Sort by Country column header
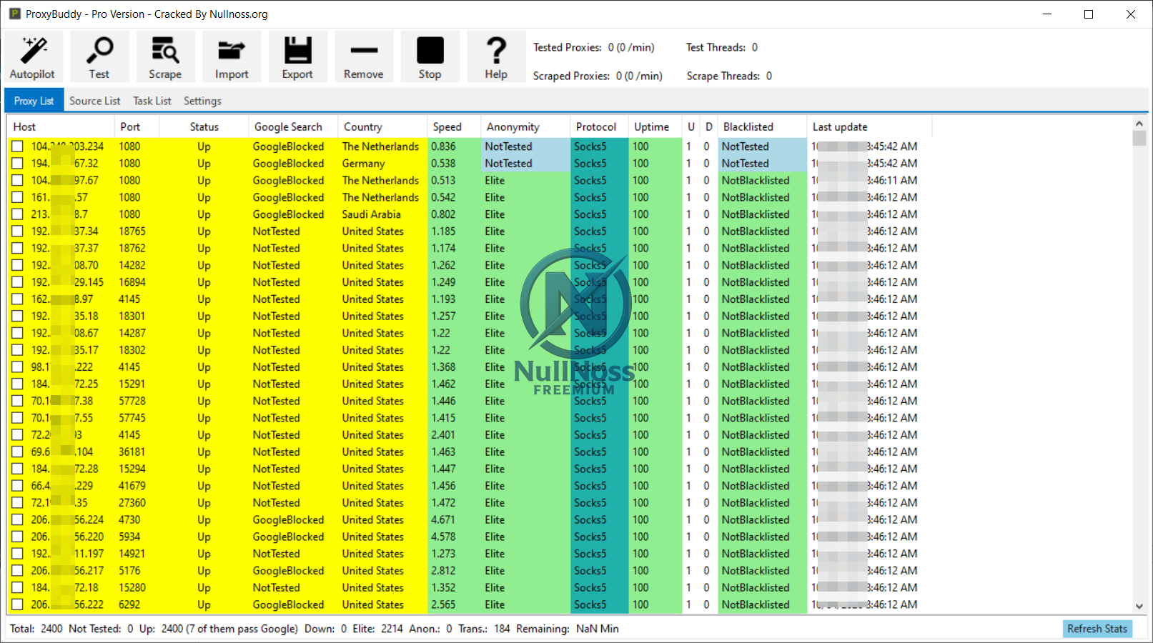1153x643 pixels. 363,127
